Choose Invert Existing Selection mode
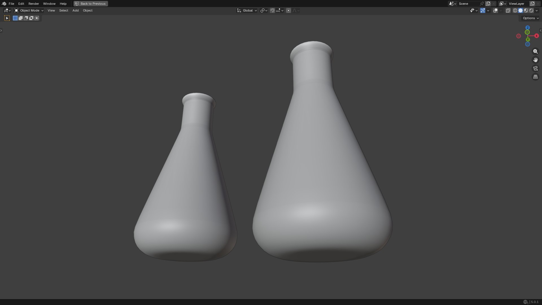 coord(31,18)
